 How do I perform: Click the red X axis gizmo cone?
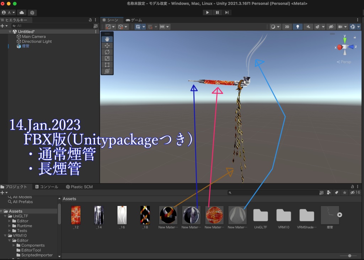click(x=339, y=47)
